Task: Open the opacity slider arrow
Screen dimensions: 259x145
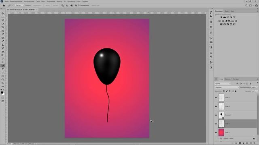Action: (257, 87)
